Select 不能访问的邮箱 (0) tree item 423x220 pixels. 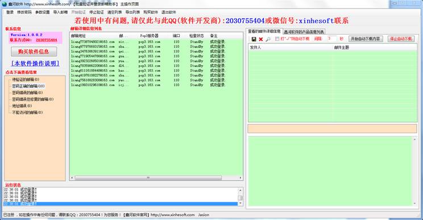[27, 112]
